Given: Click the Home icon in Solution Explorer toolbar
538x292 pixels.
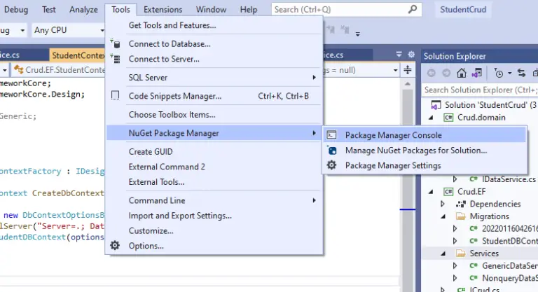Looking at the screenshot, I should (461, 73).
